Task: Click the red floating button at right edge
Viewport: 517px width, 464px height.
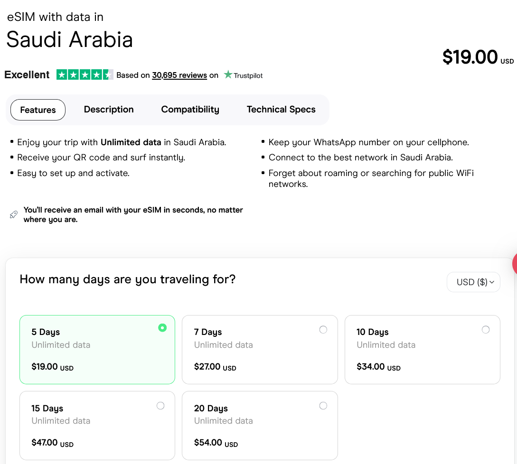Action: [x=514, y=265]
